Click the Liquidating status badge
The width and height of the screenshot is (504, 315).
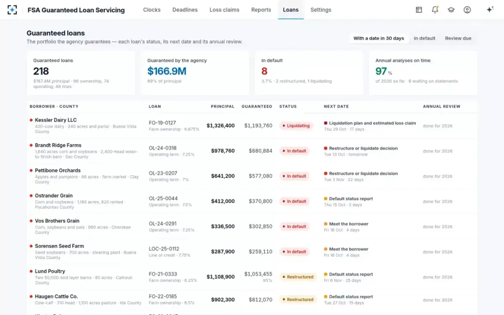pos(296,126)
